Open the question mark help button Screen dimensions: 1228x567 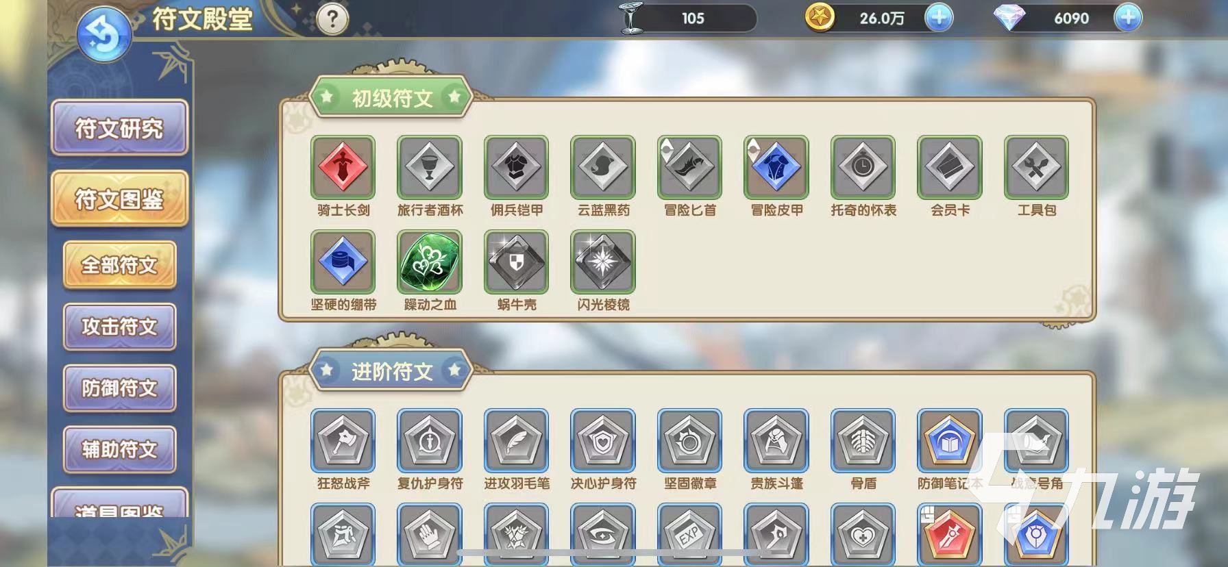pos(333,19)
